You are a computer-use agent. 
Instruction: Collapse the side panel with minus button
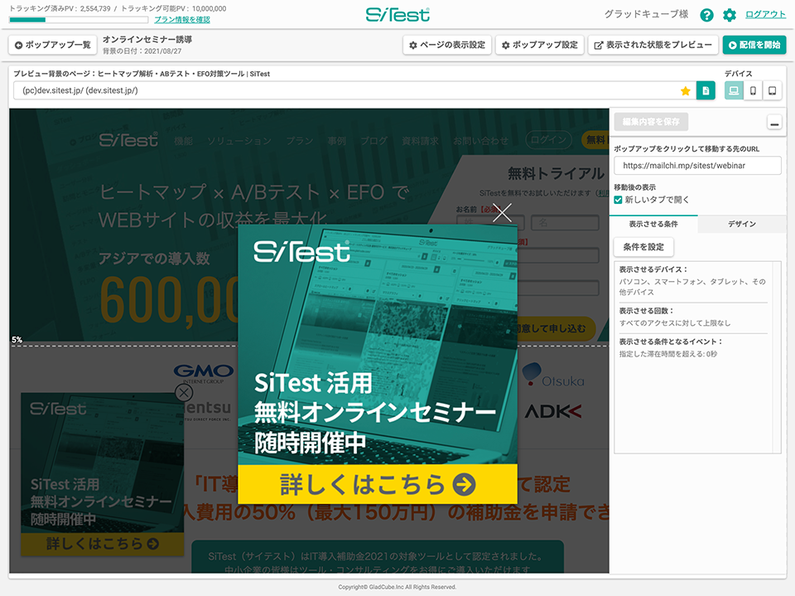(774, 123)
